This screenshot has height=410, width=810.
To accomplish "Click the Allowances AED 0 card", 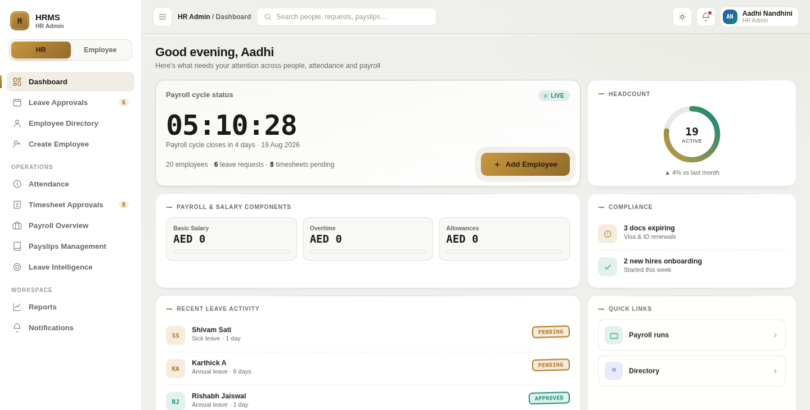I will click(504, 239).
